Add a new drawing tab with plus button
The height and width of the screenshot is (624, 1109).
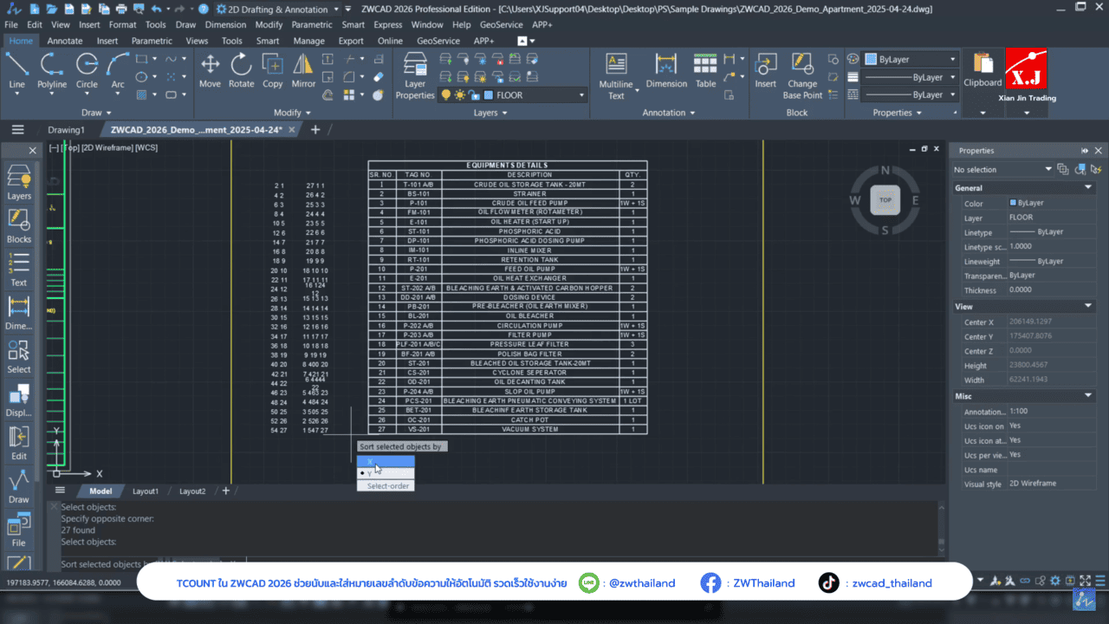tap(315, 130)
